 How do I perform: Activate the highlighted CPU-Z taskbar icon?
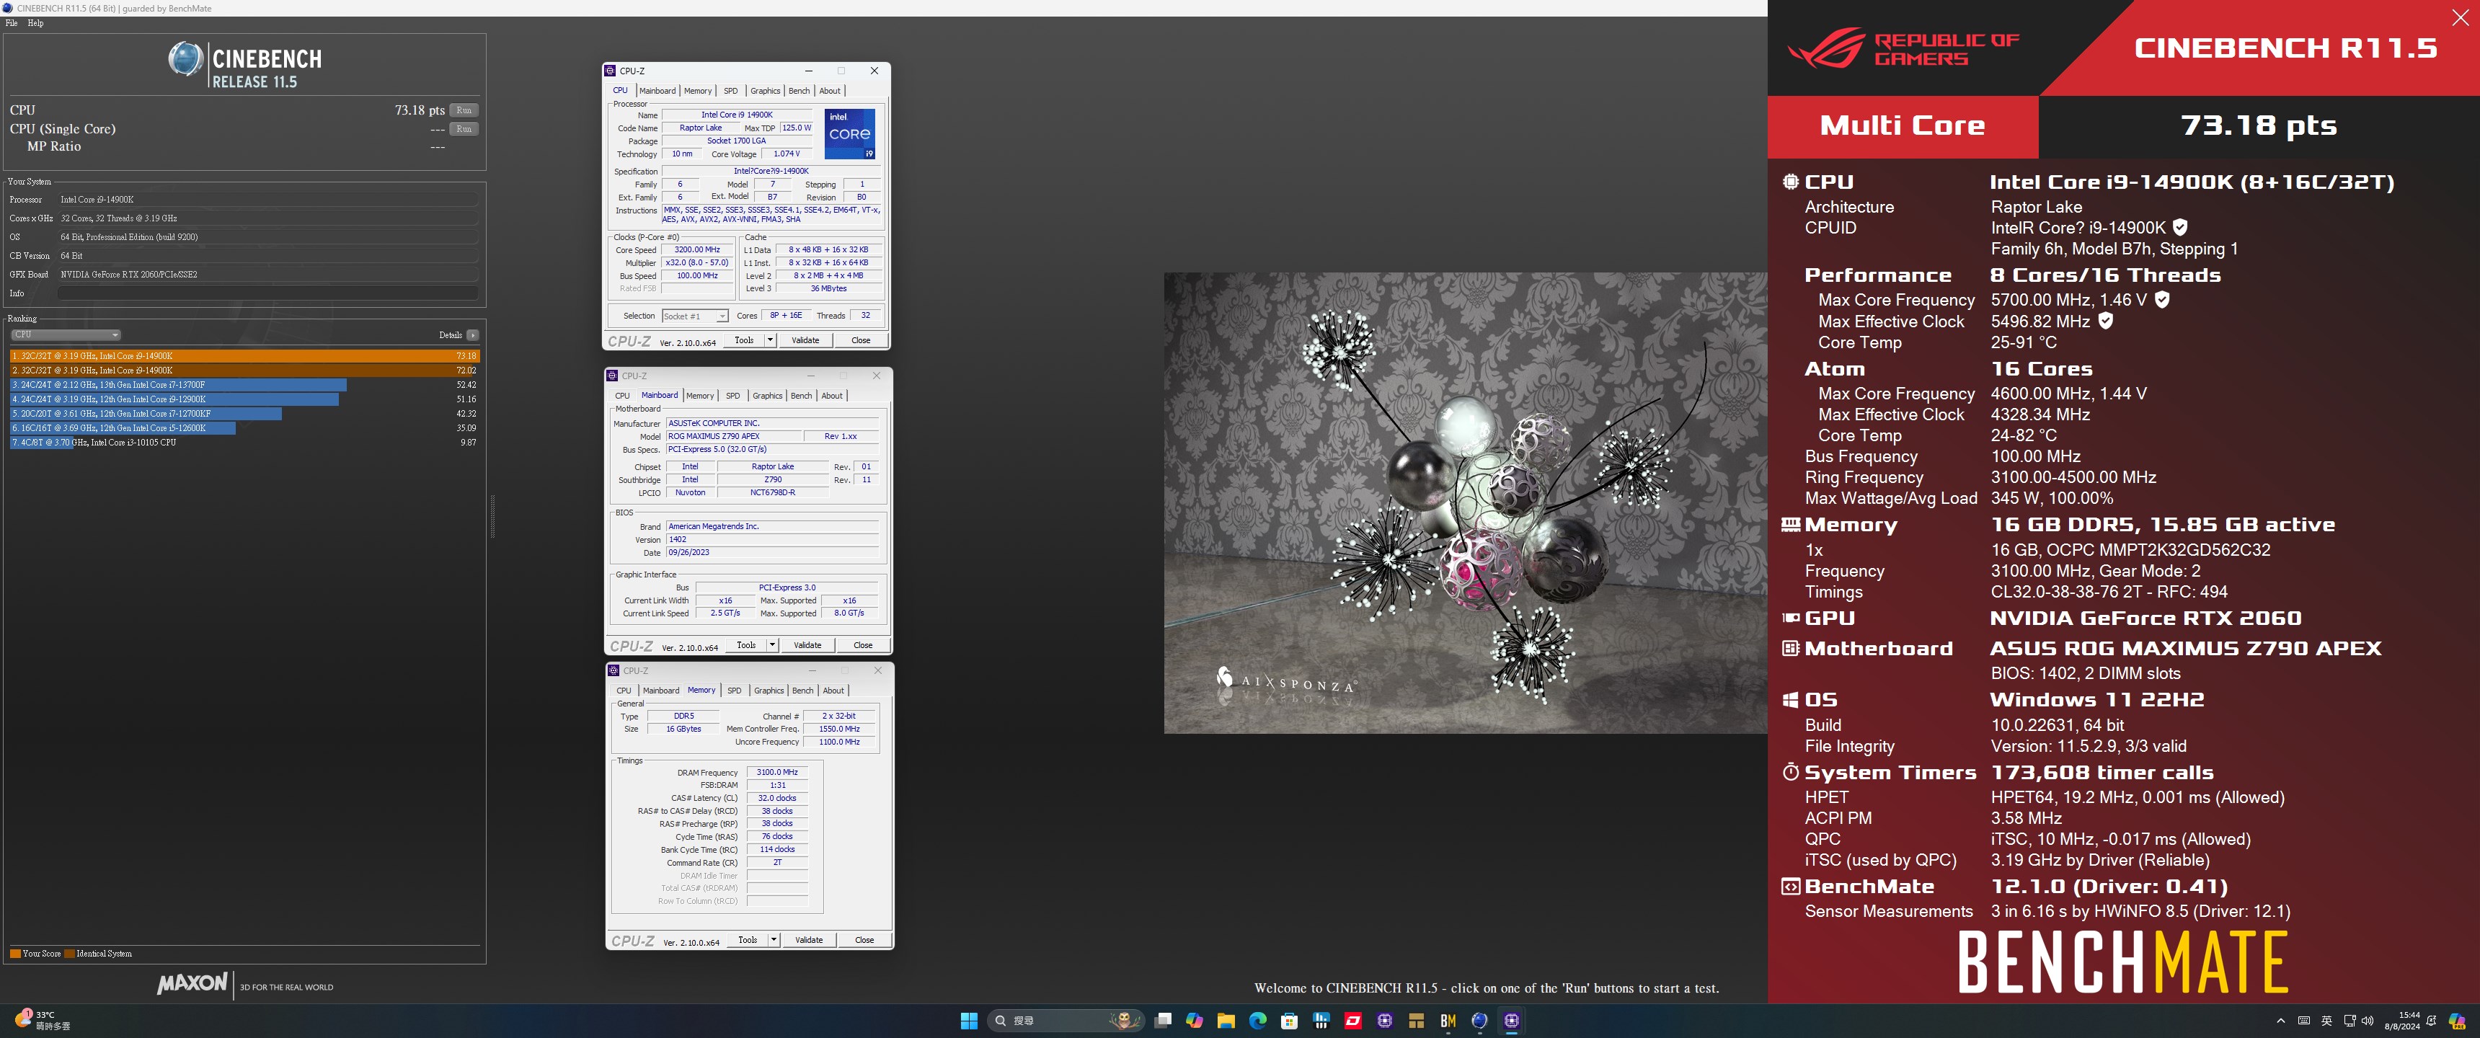click(1512, 1021)
